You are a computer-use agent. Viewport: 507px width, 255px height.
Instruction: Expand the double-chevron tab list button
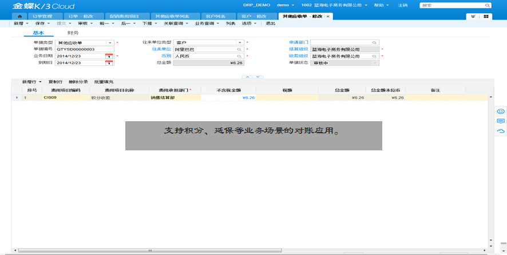473,17
